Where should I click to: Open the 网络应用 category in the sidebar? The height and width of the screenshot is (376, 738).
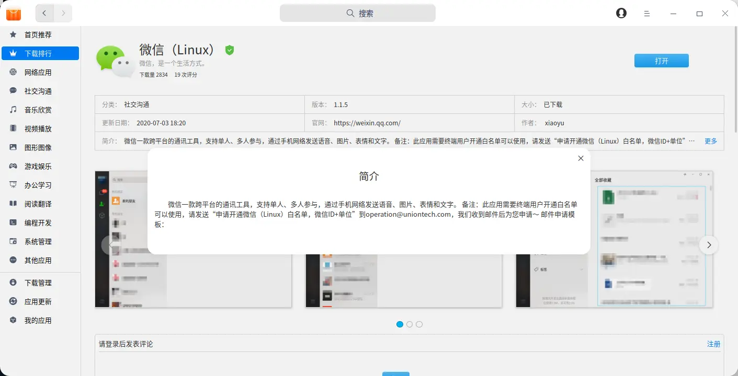(x=38, y=72)
